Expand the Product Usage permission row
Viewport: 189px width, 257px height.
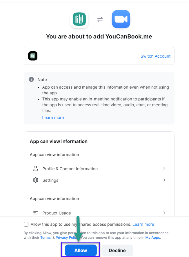coord(164,213)
